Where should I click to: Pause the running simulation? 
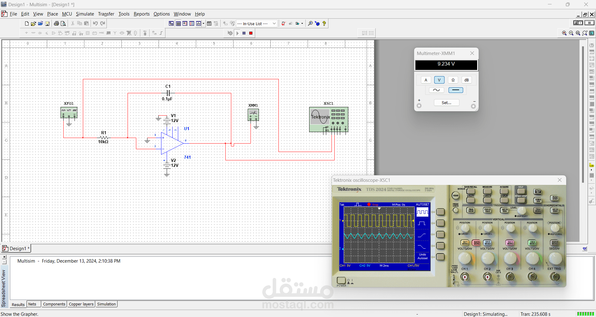(x=244, y=33)
